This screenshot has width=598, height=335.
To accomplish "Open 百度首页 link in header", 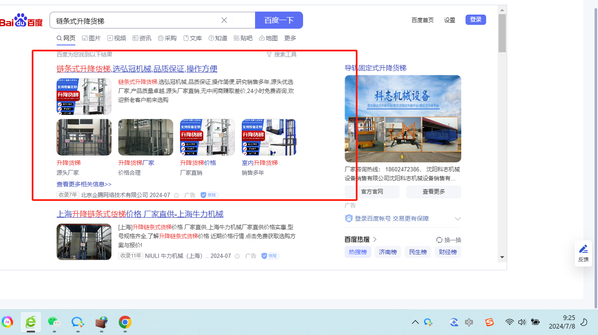I will [423, 20].
